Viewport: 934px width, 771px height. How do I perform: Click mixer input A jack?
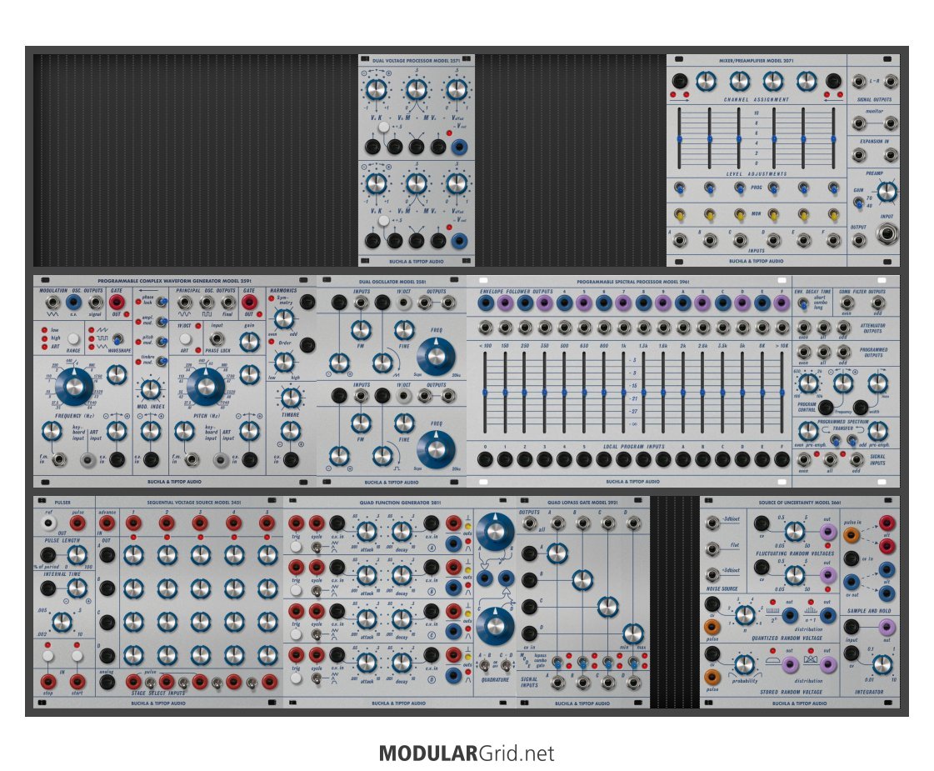(680, 241)
